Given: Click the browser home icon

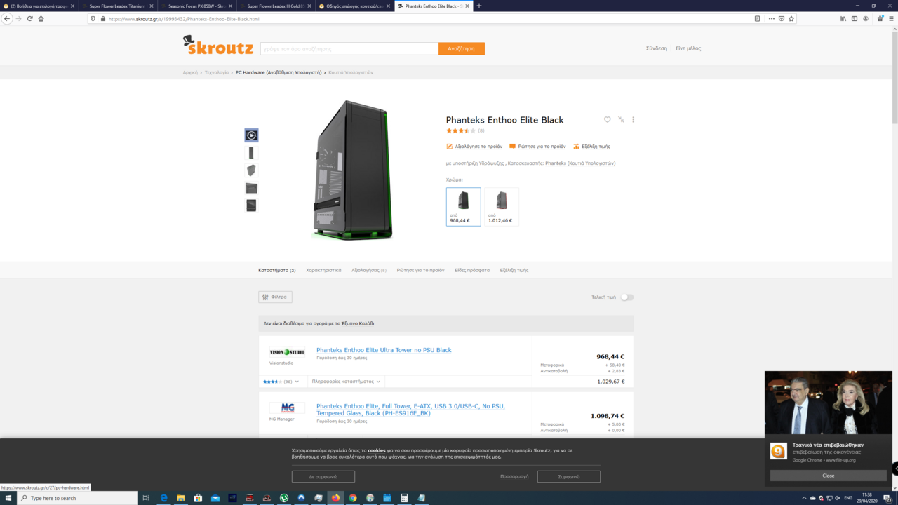Looking at the screenshot, I should click(x=41, y=19).
